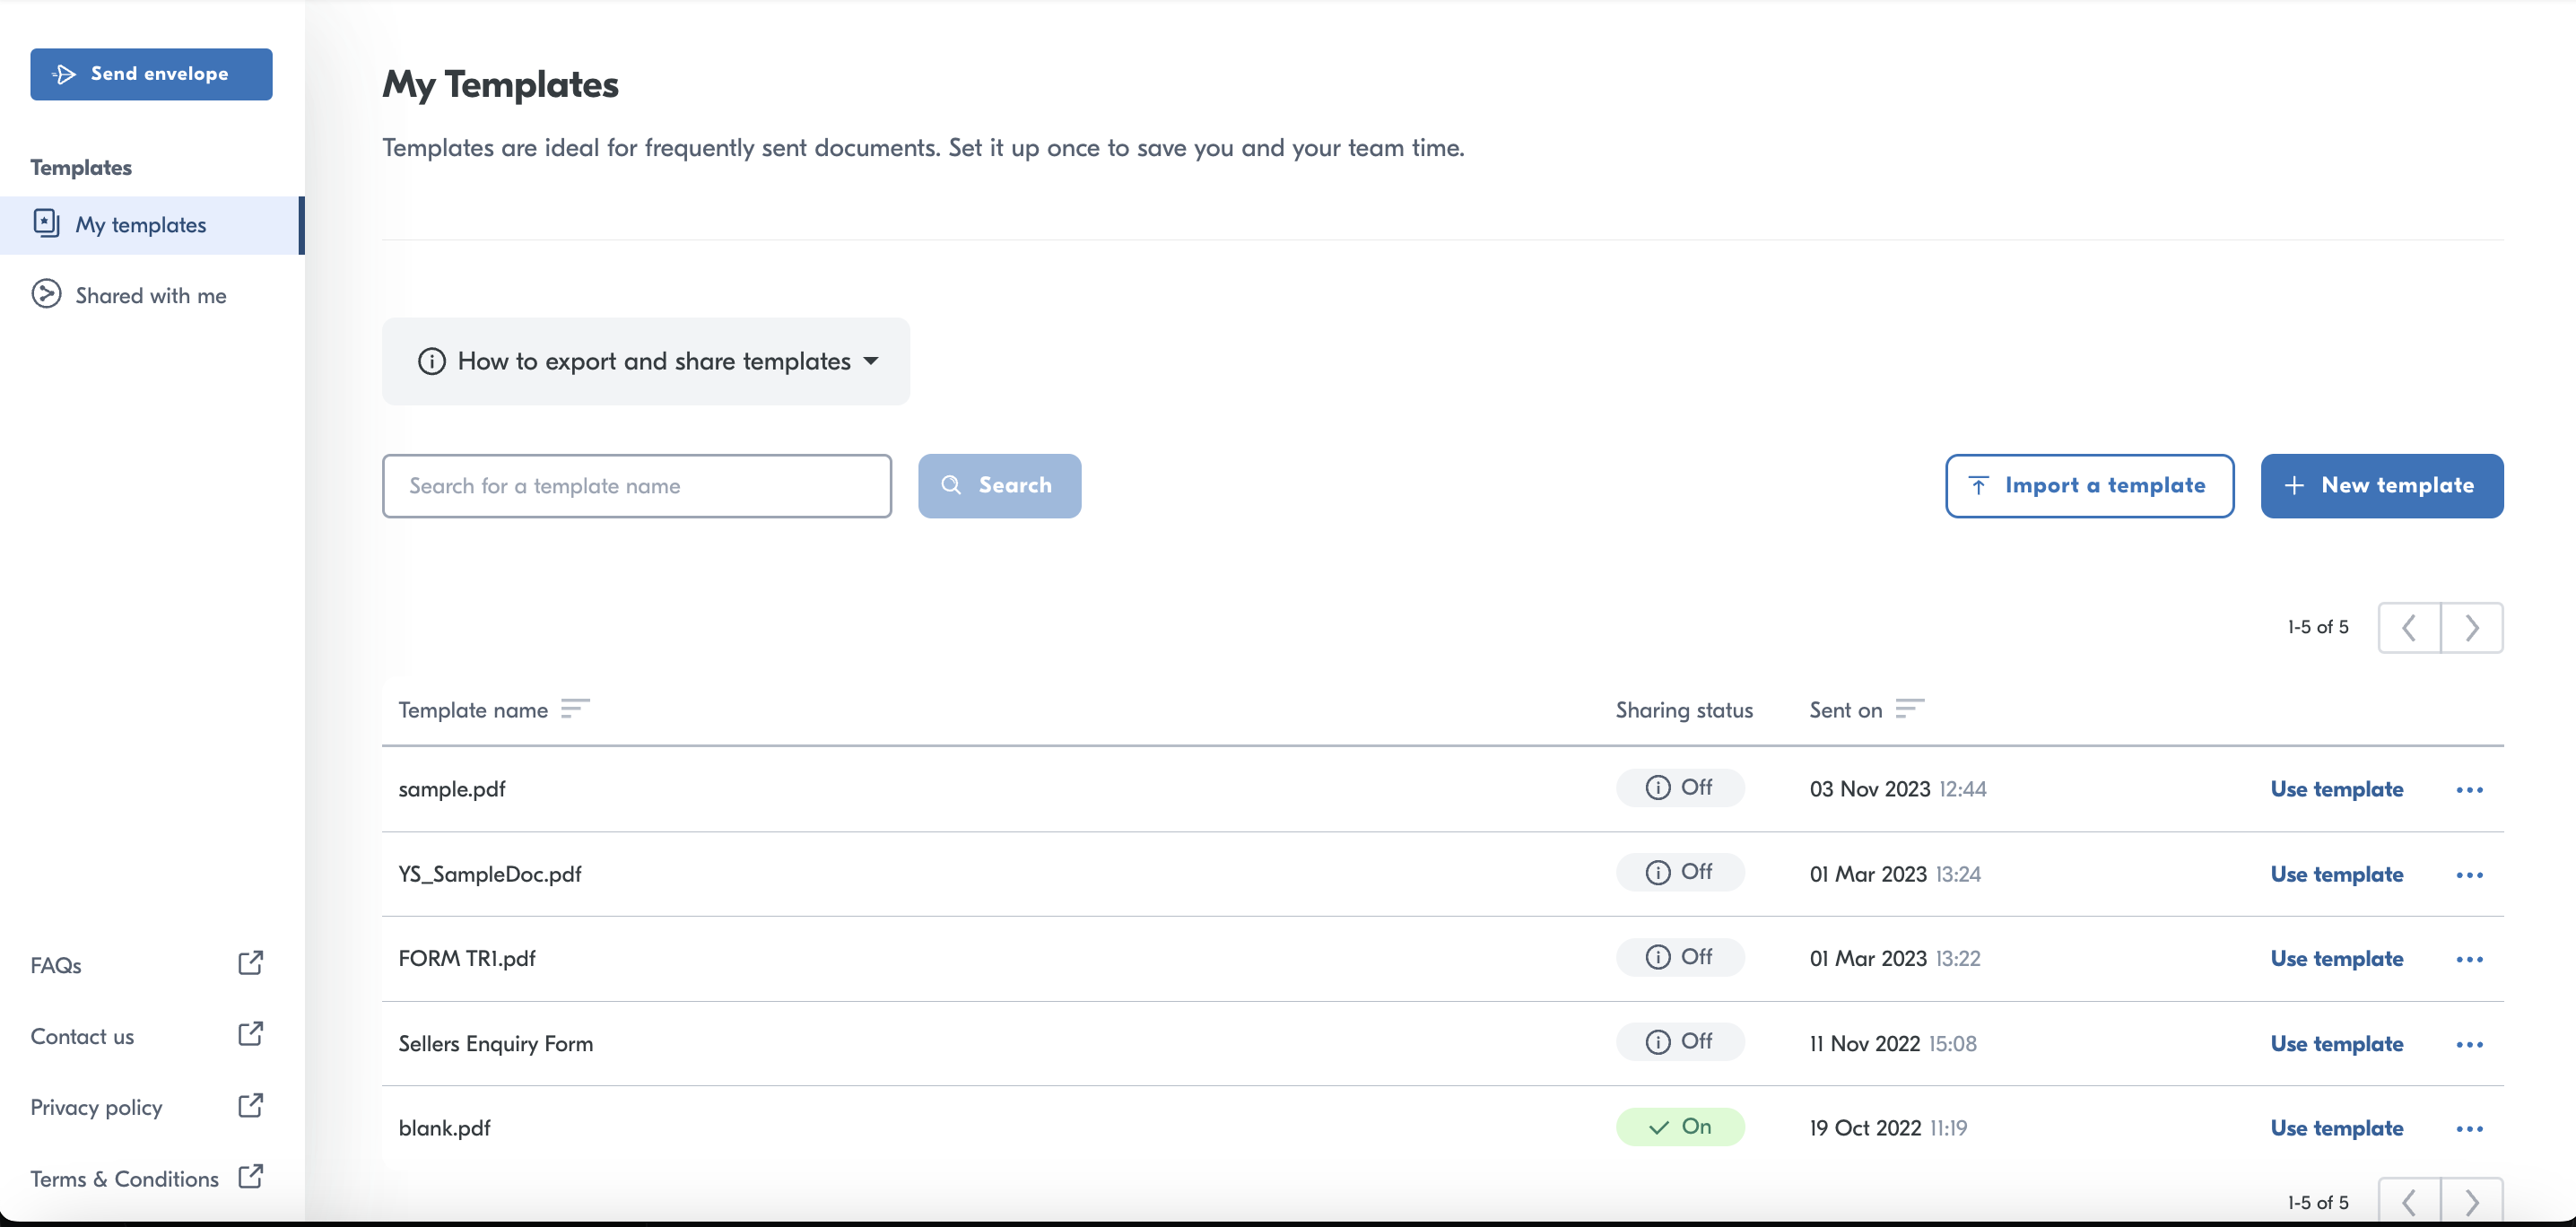Click the Send envelope button
Screen dimensions: 2576x1227
(151, 74)
